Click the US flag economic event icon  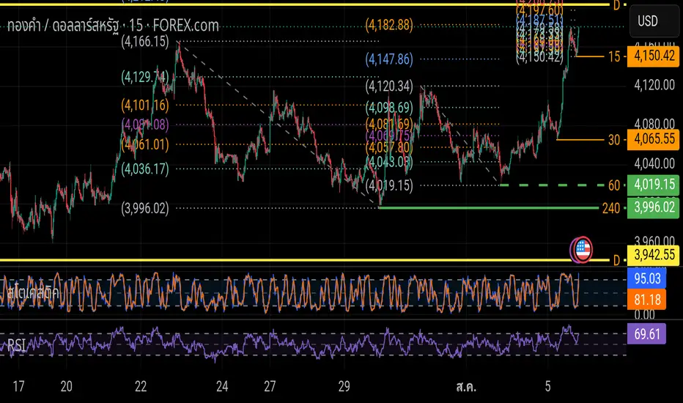pos(582,250)
